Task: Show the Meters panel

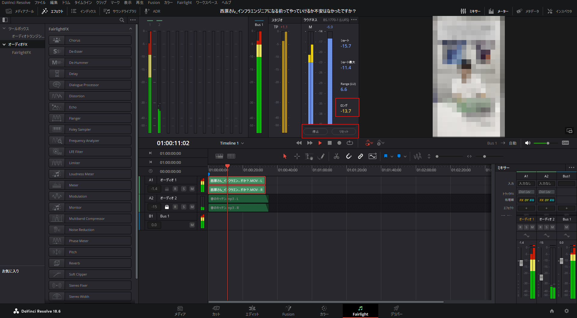Action: click(x=499, y=11)
